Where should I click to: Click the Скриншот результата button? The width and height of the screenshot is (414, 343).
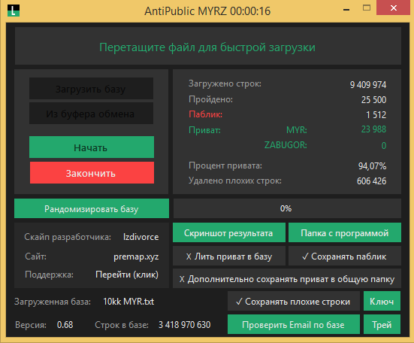229,232
